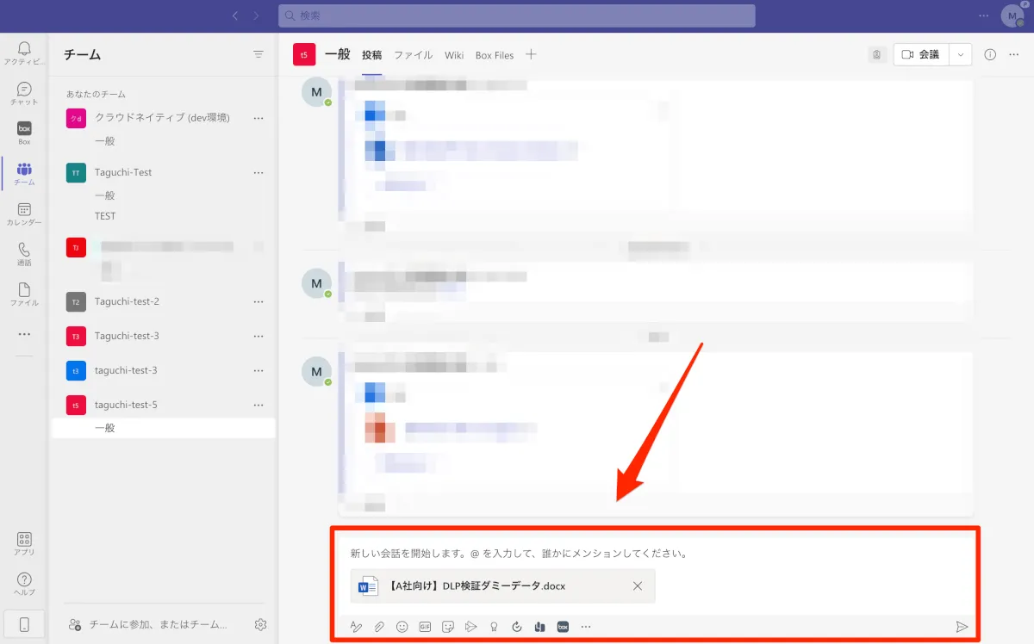Image resolution: width=1034 pixels, height=644 pixels.
Task: Click the あなたのチーム section header
Action: click(x=96, y=94)
